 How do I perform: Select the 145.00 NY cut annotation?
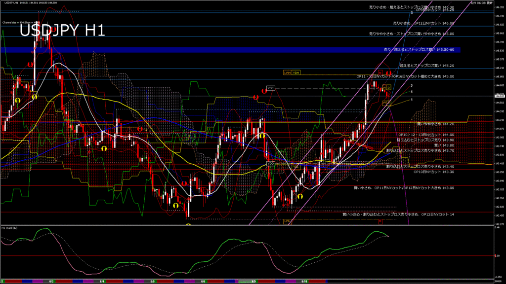405,76
